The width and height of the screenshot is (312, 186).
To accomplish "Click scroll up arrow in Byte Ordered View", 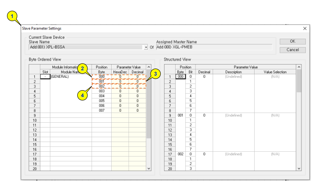I will (149, 67).
